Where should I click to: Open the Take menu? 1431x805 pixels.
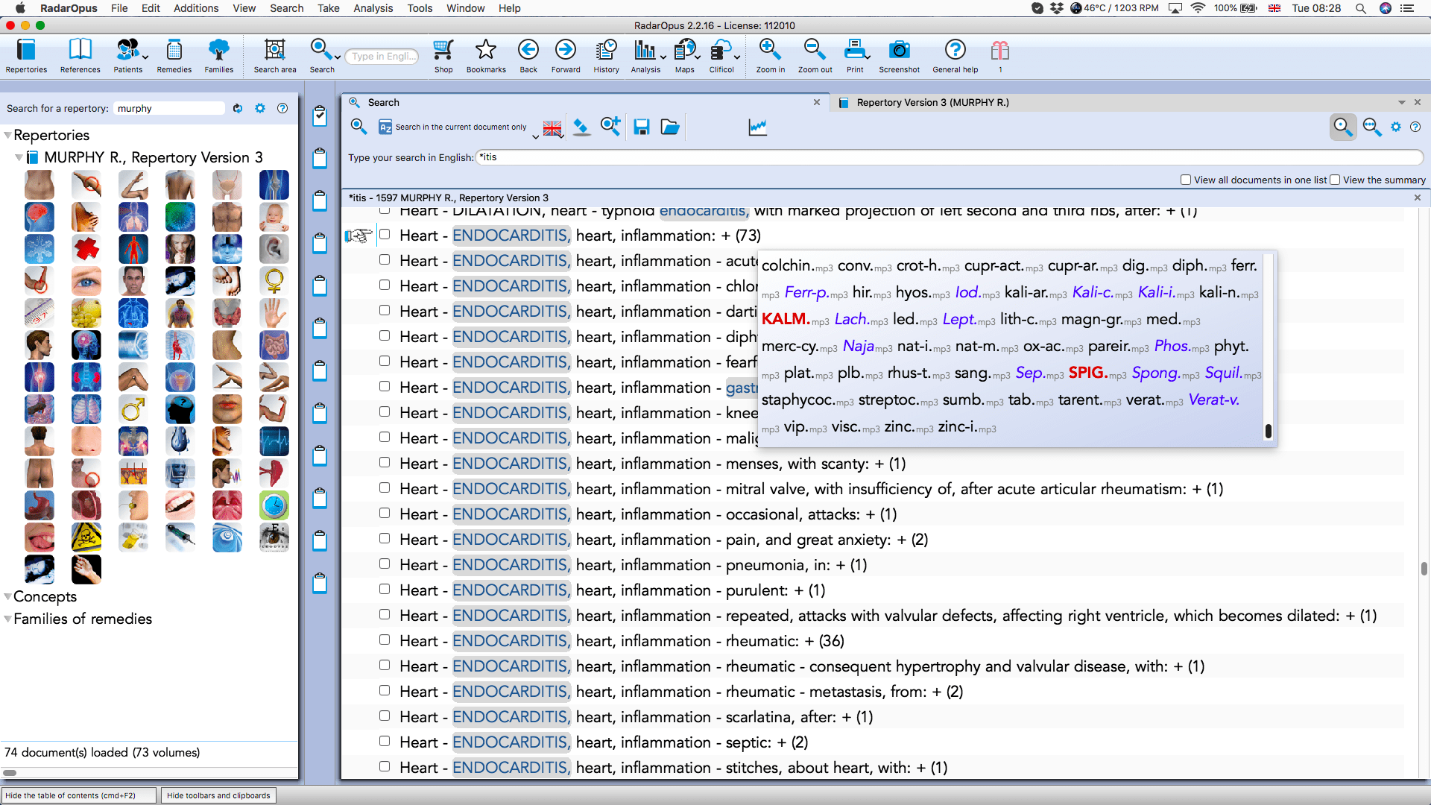tap(328, 8)
